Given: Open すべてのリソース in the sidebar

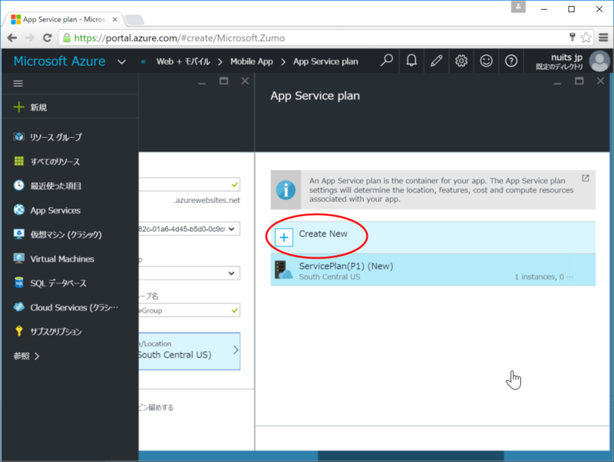Looking at the screenshot, I should pos(54,162).
